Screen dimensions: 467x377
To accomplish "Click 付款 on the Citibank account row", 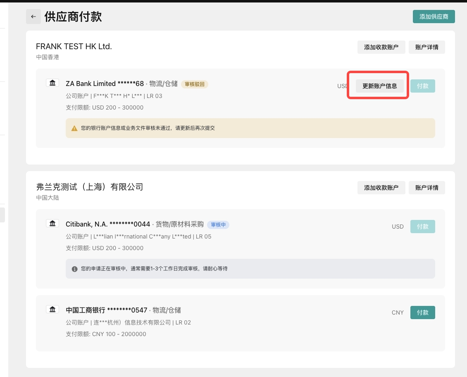I will tap(422, 227).
